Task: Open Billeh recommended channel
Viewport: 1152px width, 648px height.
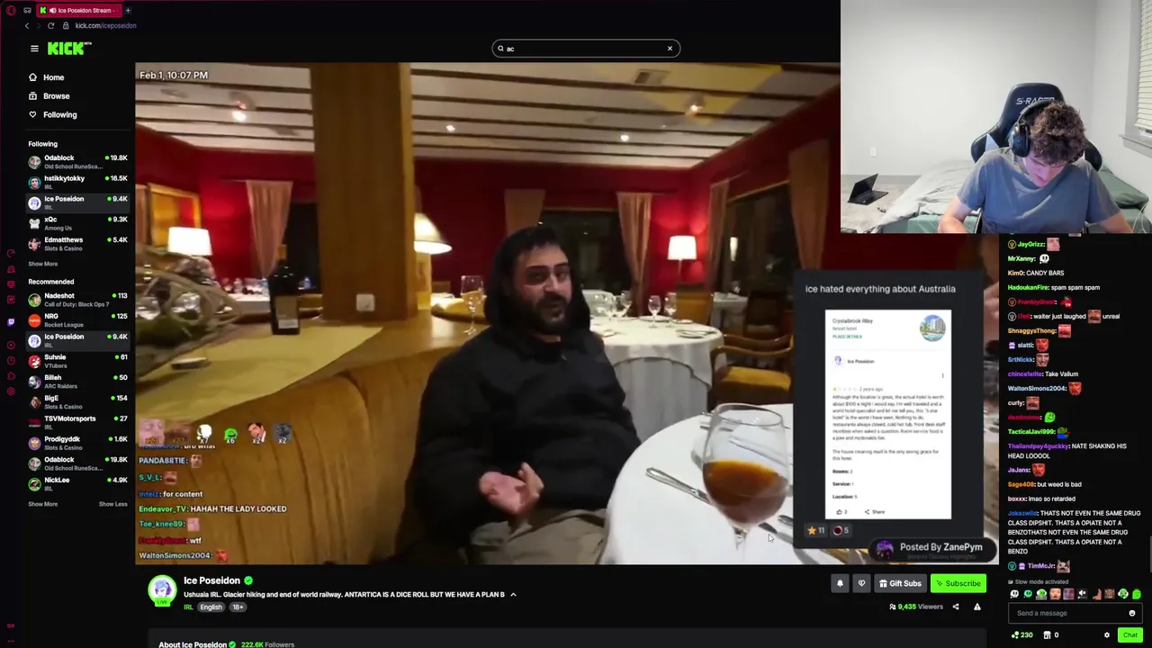Action: pos(77,382)
